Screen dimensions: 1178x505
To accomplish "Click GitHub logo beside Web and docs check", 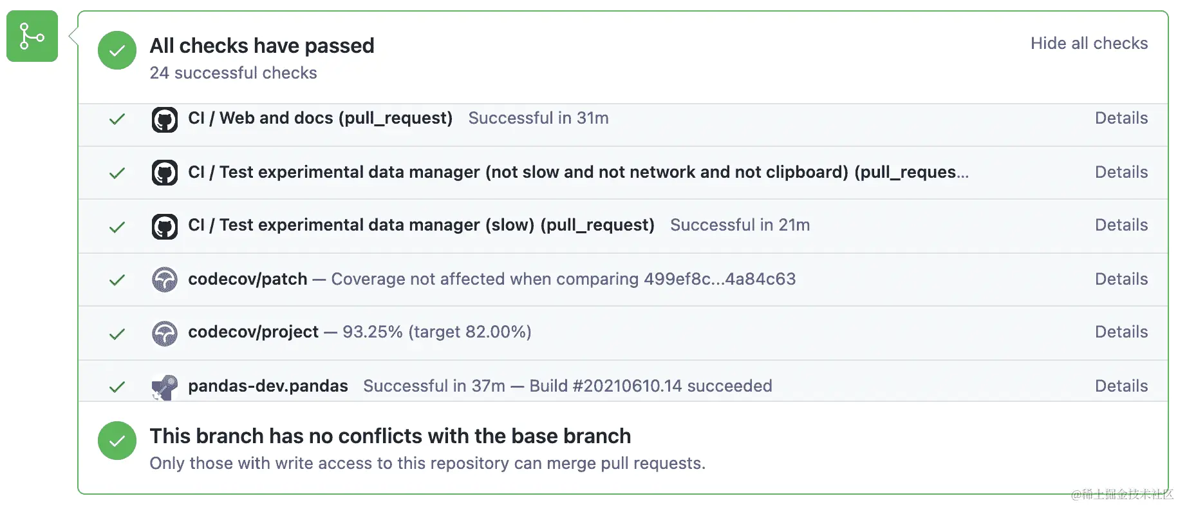I will [x=165, y=119].
